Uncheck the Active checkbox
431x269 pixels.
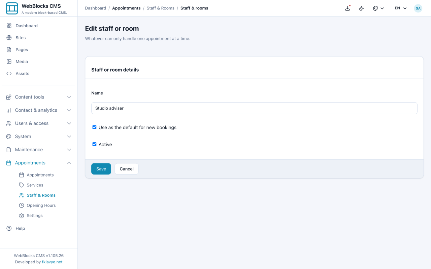(x=94, y=144)
